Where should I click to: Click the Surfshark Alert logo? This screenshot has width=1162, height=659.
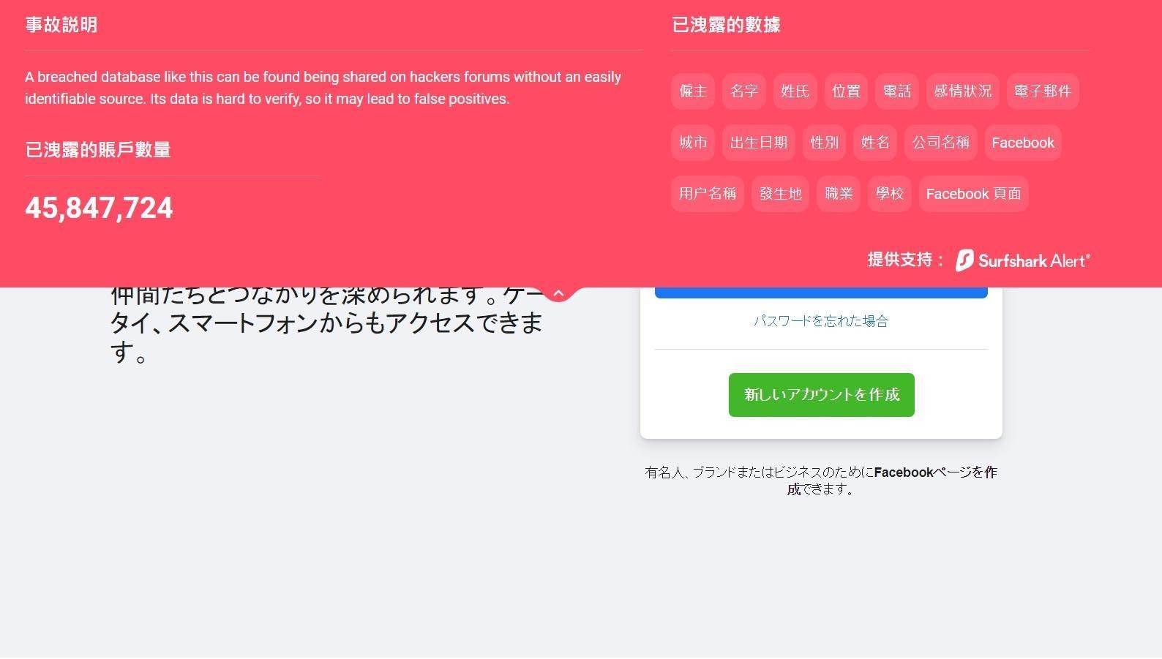point(1022,260)
